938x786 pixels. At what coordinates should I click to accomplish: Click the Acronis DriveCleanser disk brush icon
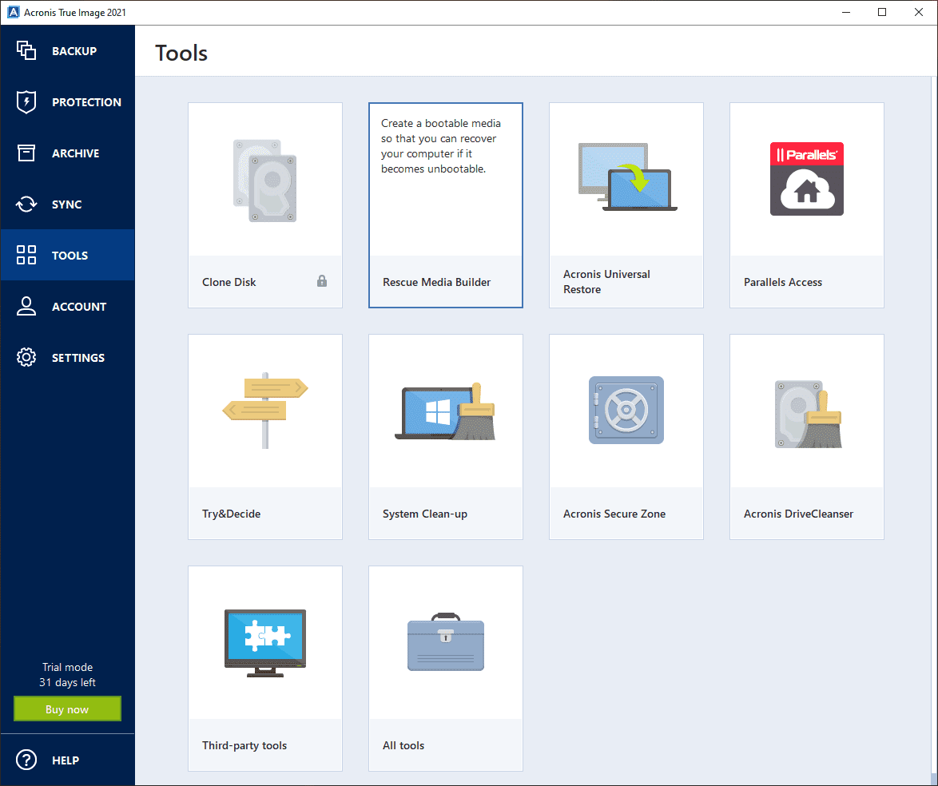coord(808,414)
